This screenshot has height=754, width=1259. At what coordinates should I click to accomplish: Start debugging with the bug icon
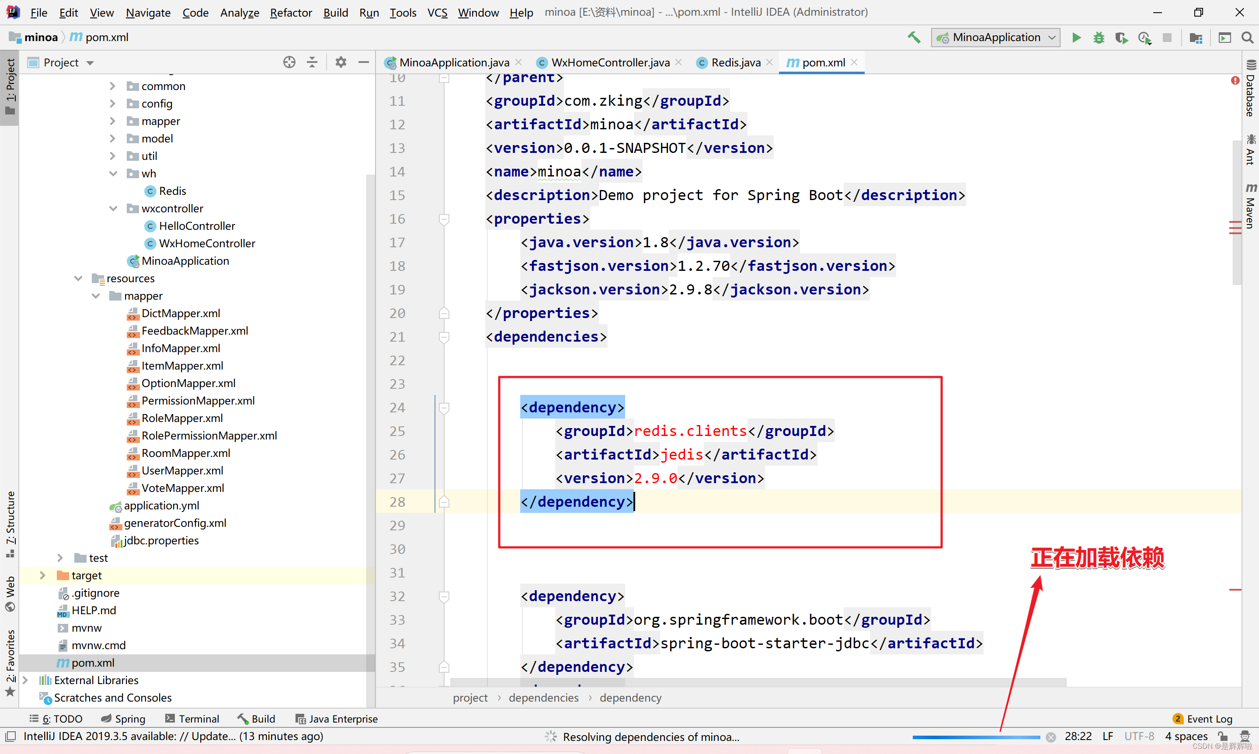(1099, 37)
